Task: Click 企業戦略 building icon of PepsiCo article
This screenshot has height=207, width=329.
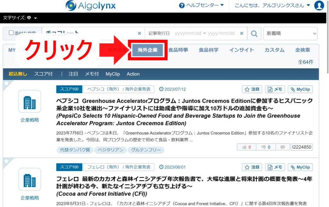Action: [x=30, y=102]
